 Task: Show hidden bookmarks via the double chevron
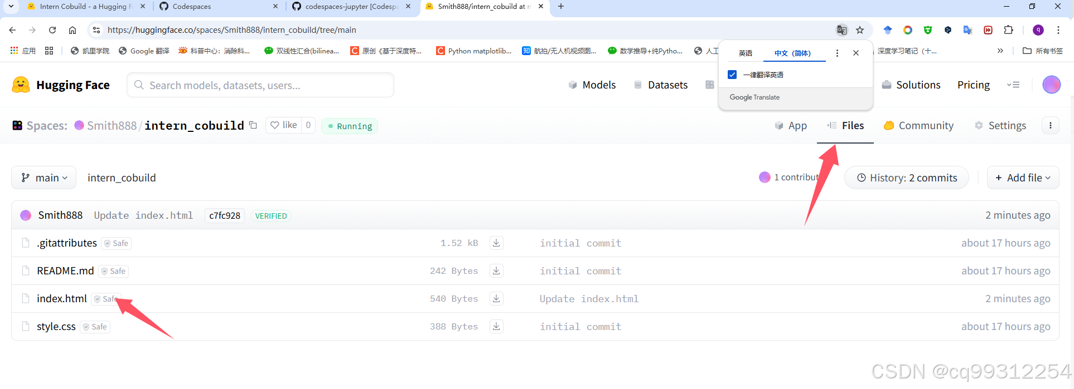click(1000, 51)
